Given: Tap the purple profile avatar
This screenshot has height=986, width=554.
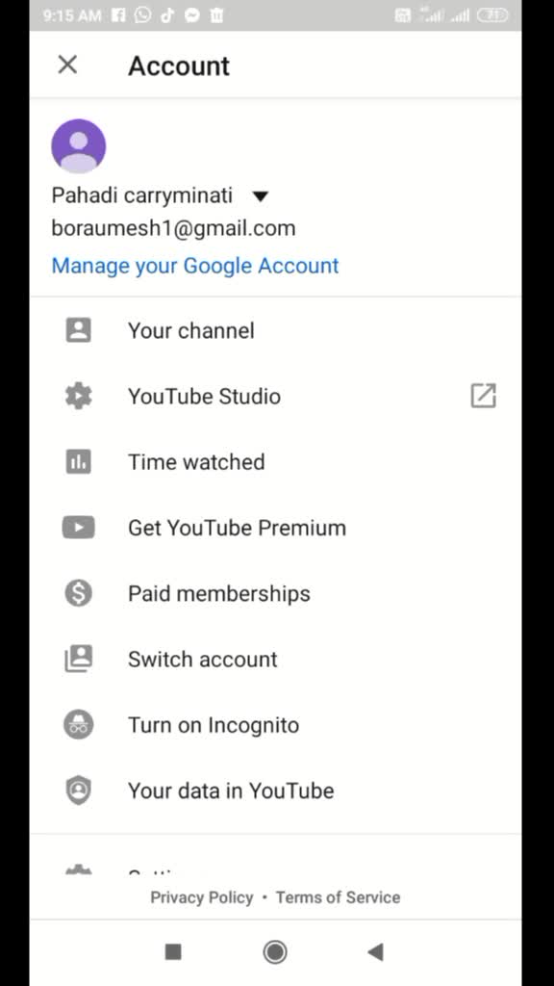Looking at the screenshot, I should (79, 146).
